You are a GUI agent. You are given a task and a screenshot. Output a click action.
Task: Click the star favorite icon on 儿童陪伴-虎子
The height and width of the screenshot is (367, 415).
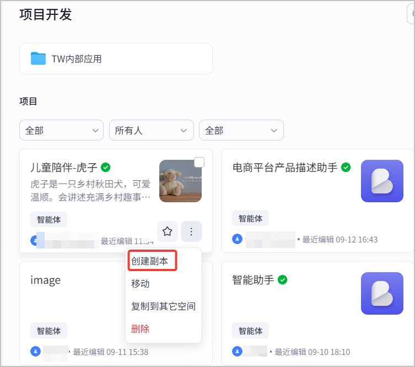coord(168,231)
